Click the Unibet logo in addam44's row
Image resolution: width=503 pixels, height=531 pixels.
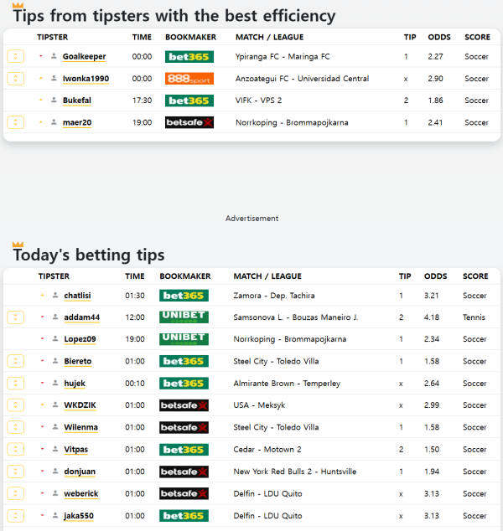[x=184, y=317]
